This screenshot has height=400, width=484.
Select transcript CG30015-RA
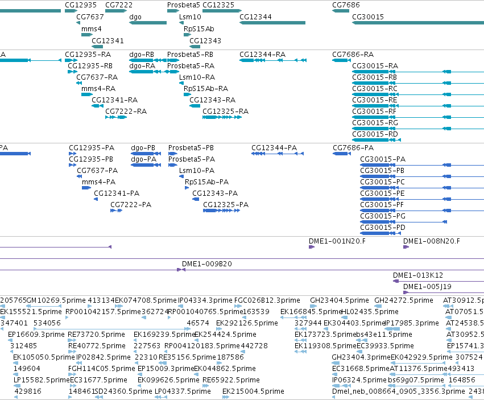pos(418,72)
